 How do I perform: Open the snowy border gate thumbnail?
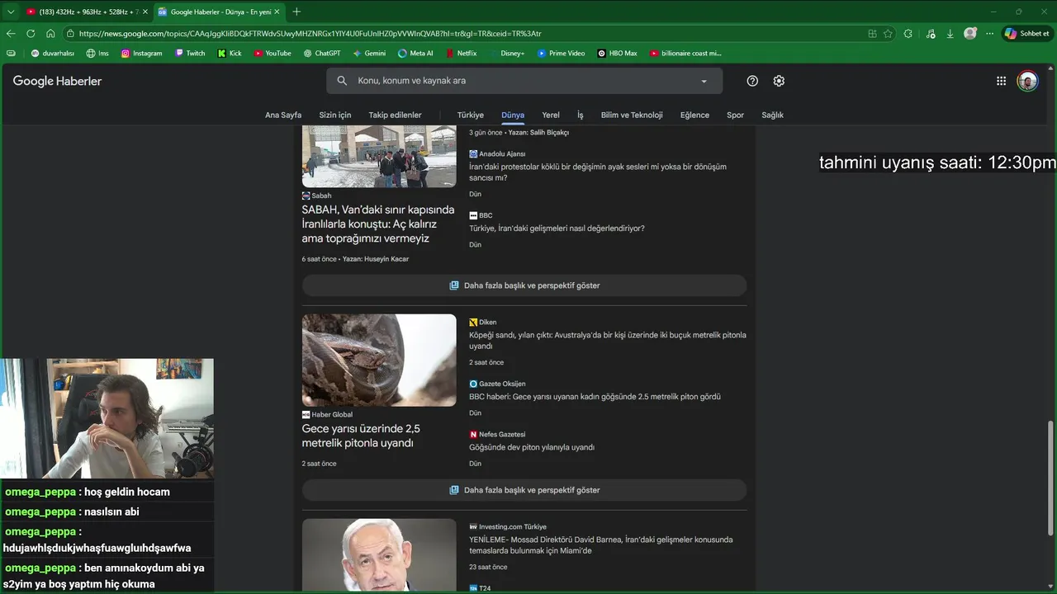379,157
